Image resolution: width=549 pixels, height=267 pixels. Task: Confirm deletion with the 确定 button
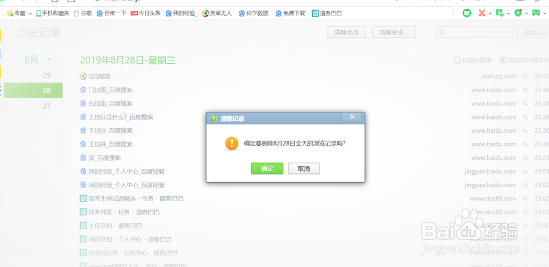click(267, 168)
